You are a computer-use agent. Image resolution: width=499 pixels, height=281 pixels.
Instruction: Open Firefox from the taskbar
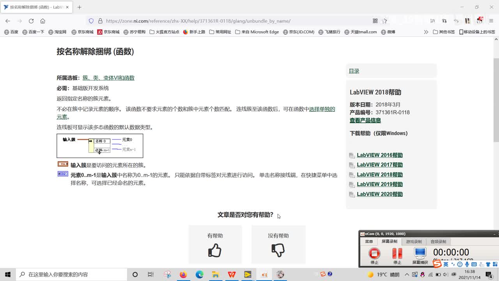pos(183,274)
